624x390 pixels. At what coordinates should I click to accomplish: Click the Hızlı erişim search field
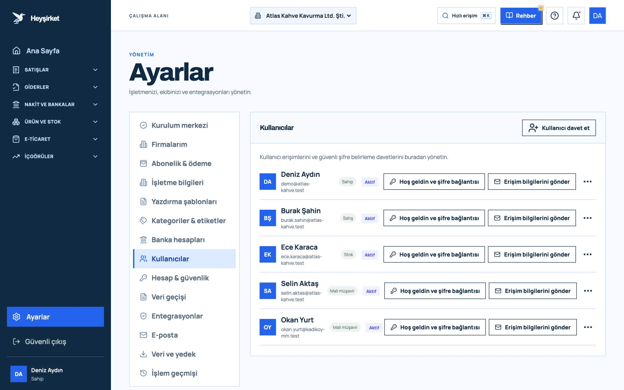(x=466, y=16)
